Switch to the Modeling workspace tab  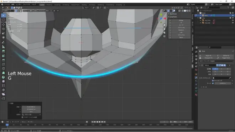[49, 5]
